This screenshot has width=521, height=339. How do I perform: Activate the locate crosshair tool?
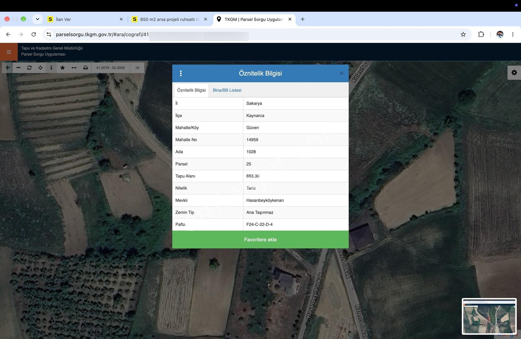click(40, 68)
